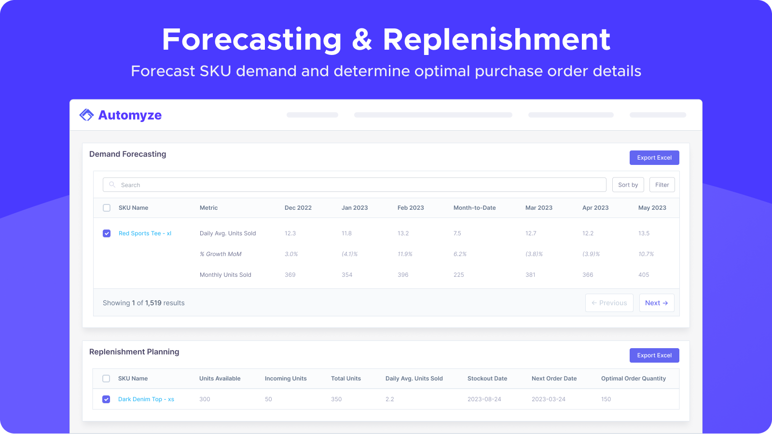The width and height of the screenshot is (772, 434).
Task: Click the Next pagination button
Action: (x=657, y=303)
